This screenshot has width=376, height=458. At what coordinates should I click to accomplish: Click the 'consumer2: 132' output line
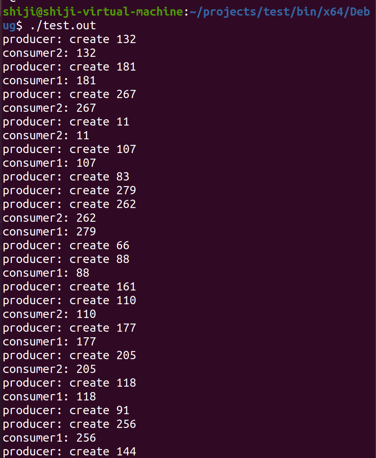49,53
